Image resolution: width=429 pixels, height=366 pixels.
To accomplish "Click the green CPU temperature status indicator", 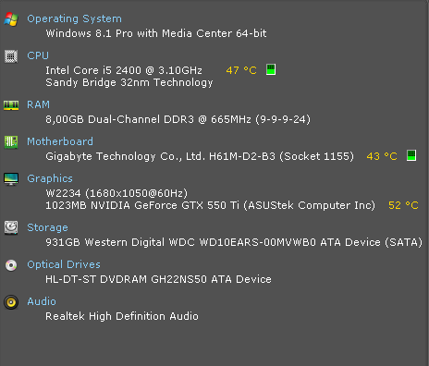I will click(271, 69).
